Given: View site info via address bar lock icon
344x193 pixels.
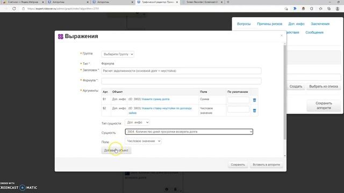Looking at the screenshot, I should (24, 9).
